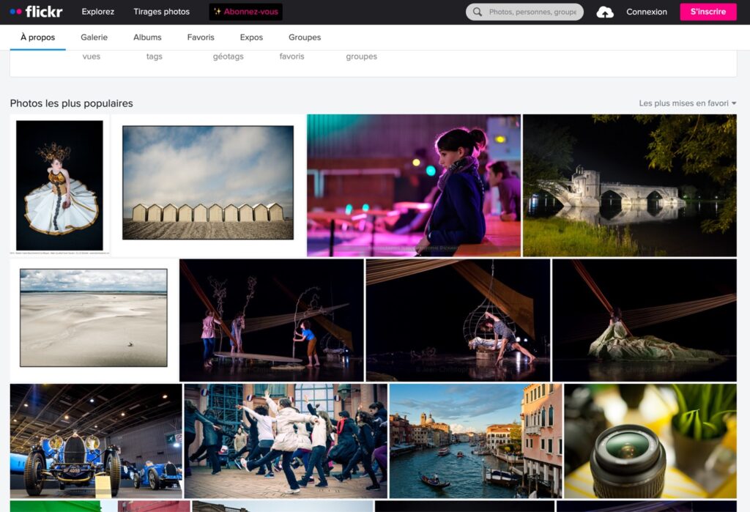Open the Explorez menu
Screen dimensions: 750x512
97,11
